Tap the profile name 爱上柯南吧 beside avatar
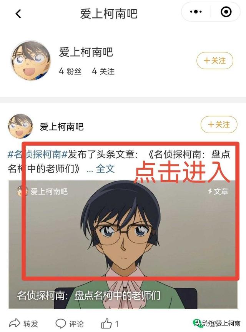Image resolution: width=246 pixels, height=332 pixels. tap(86, 52)
